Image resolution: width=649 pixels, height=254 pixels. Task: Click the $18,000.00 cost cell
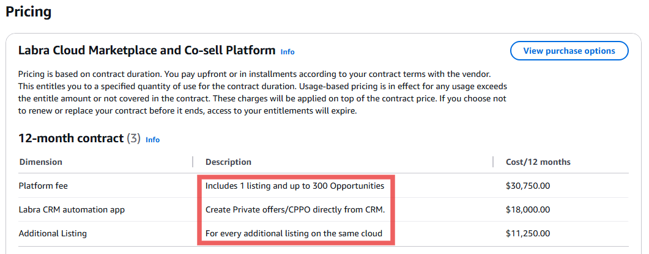(x=528, y=210)
